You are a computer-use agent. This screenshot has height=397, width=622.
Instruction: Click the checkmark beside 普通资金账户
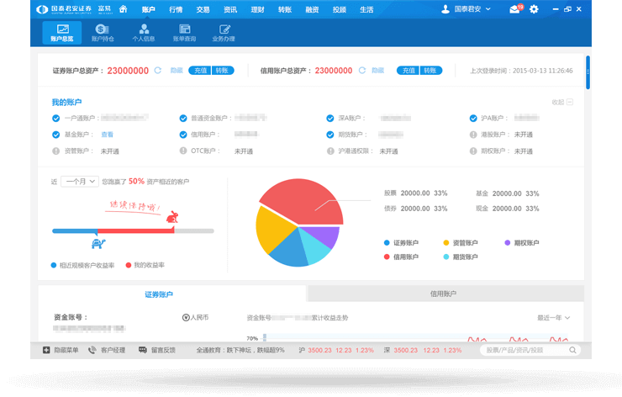183,119
